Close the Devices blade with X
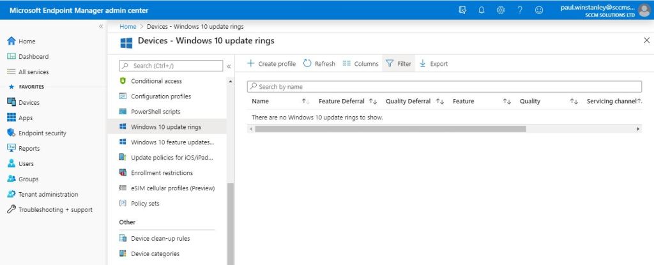This screenshot has height=265, width=654. click(x=646, y=40)
